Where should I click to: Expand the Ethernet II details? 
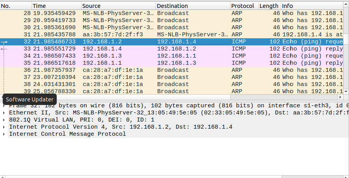tap(4, 112)
